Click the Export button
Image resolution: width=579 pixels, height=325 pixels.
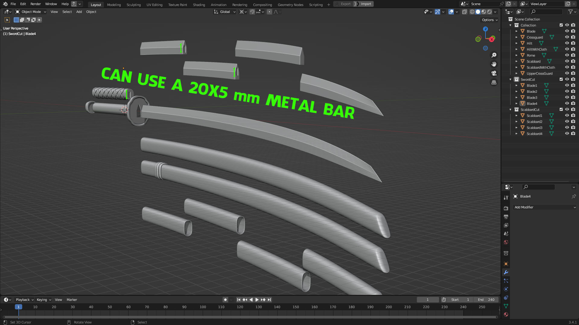pyautogui.click(x=343, y=4)
